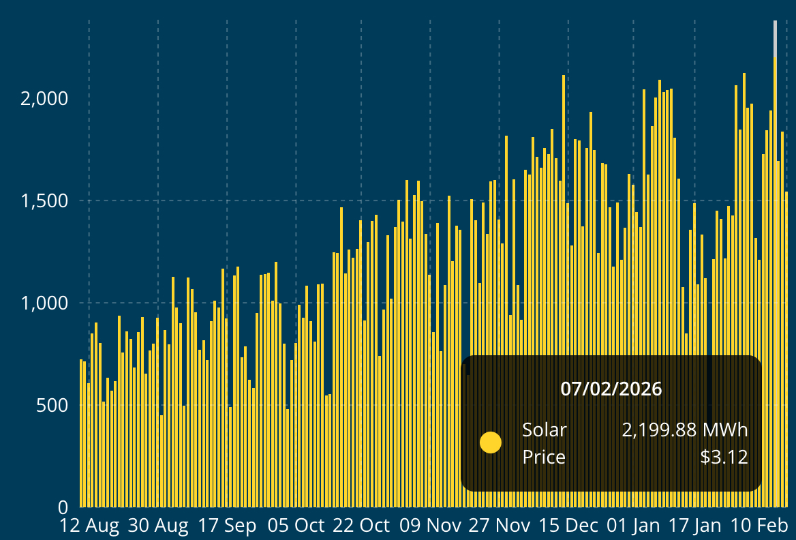Click the Price label in tooltip
Viewport: 796px width, 540px height.
[x=543, y=457]
